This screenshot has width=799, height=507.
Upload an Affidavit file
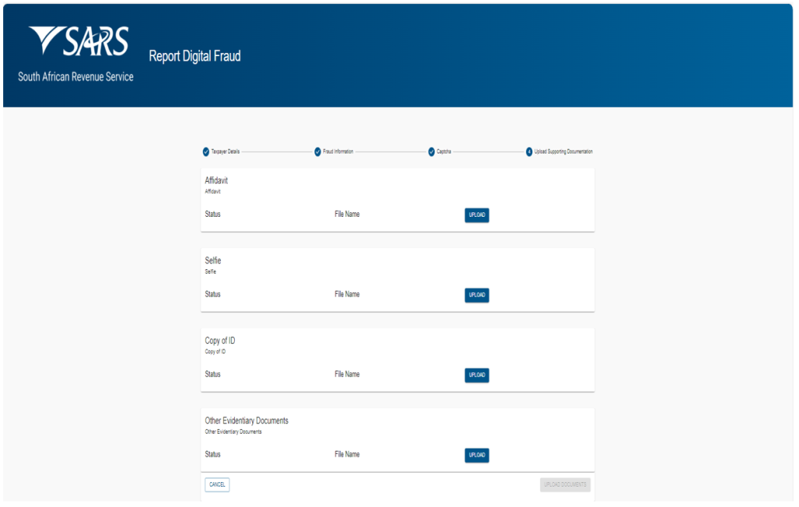tap(477, 215)
